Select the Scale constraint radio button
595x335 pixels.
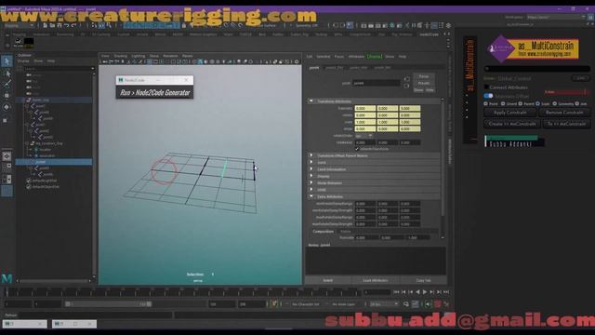coord(537,103)
